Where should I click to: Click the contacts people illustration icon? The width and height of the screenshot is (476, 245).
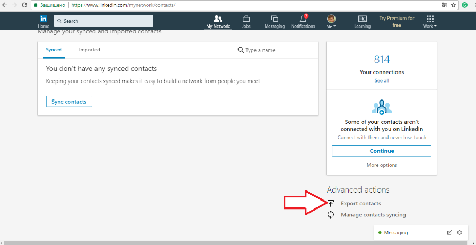382,107
